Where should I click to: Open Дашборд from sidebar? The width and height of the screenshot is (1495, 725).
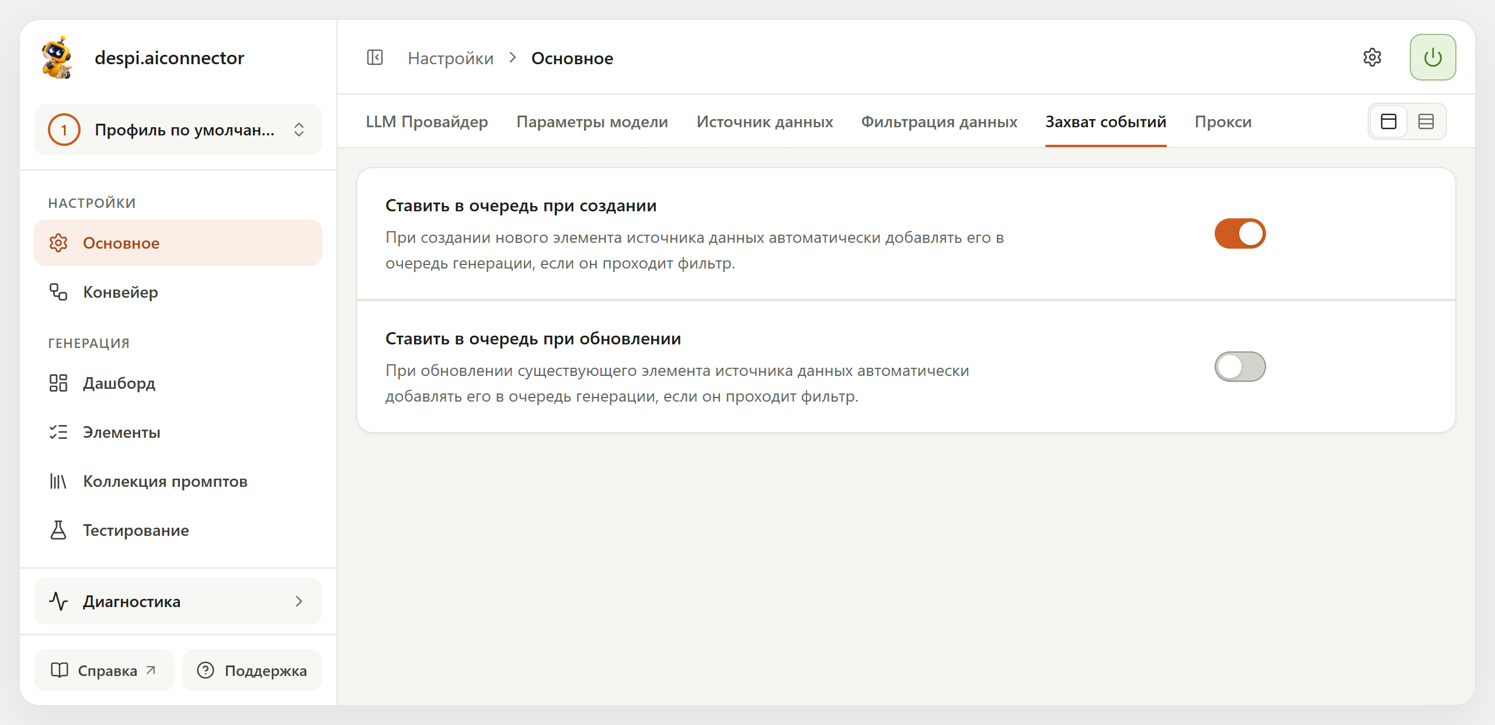tap(178, 383)
